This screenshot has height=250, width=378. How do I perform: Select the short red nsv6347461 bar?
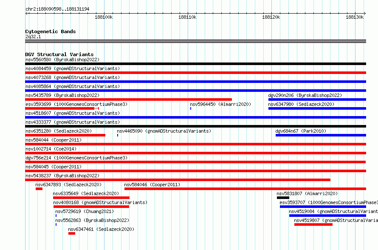coord(72,233)
